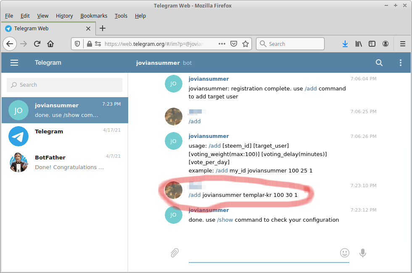Search within the joviansummer conversation
The width and height of the screenshot is (412, 273).
click(379, 63)
